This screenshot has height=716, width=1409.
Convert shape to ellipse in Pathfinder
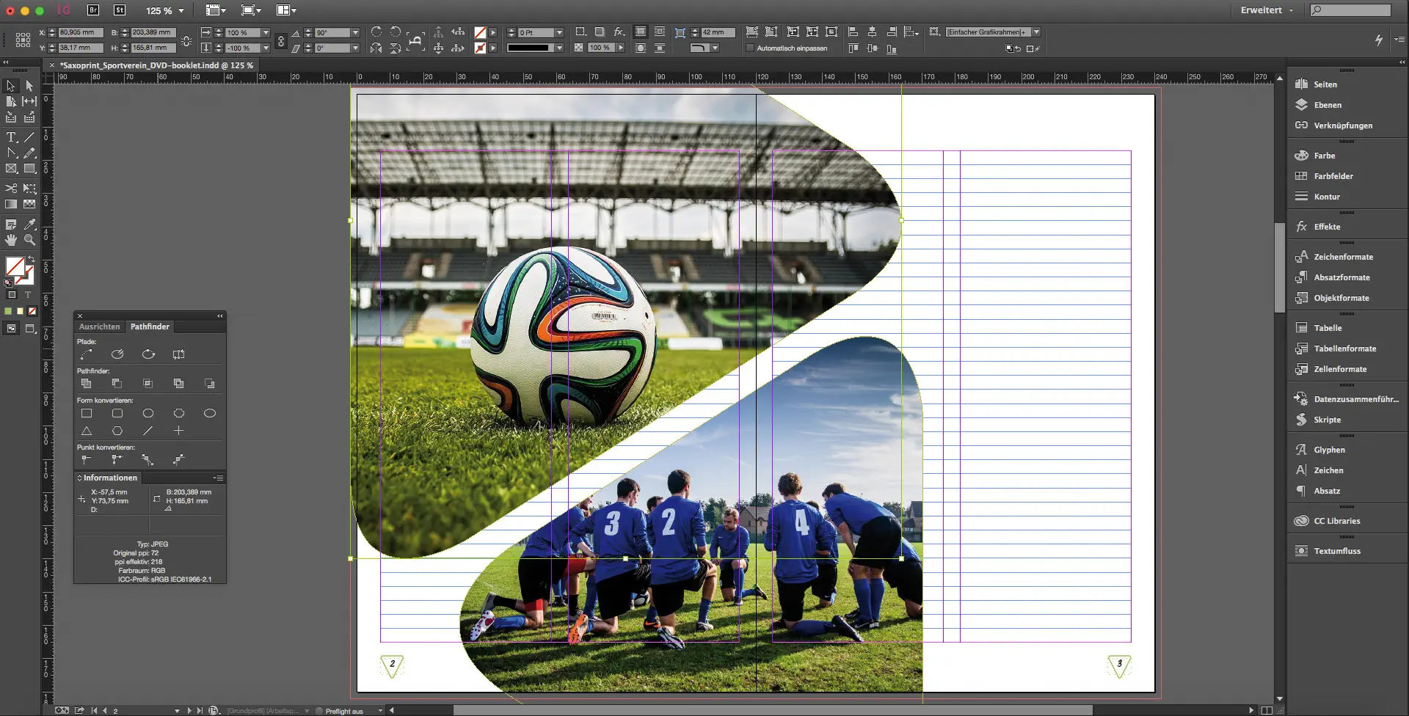[209, 413]
